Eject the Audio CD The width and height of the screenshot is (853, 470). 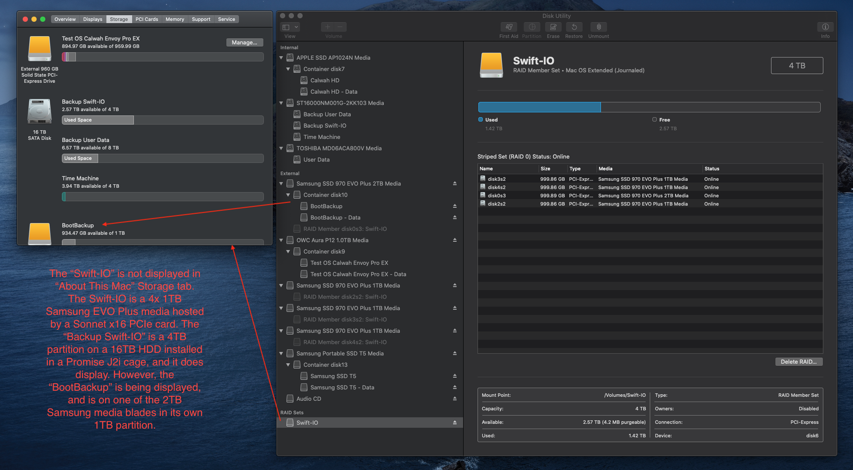(x=454, y=399)
